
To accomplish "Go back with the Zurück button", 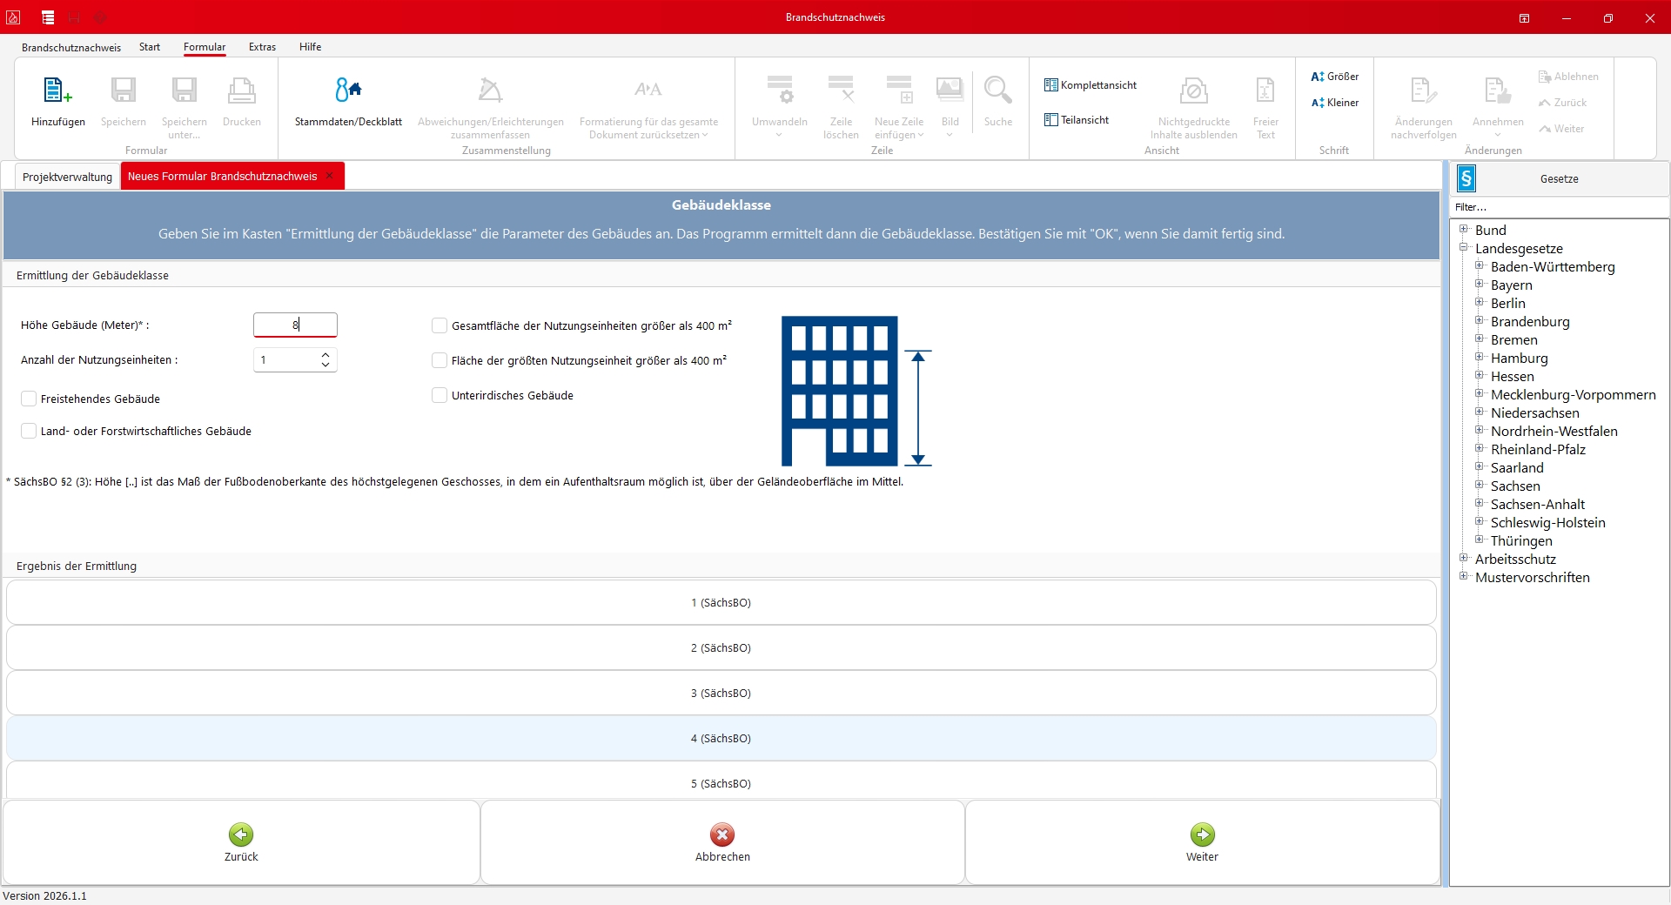I will pyautogui.click(x=241, y=842).
